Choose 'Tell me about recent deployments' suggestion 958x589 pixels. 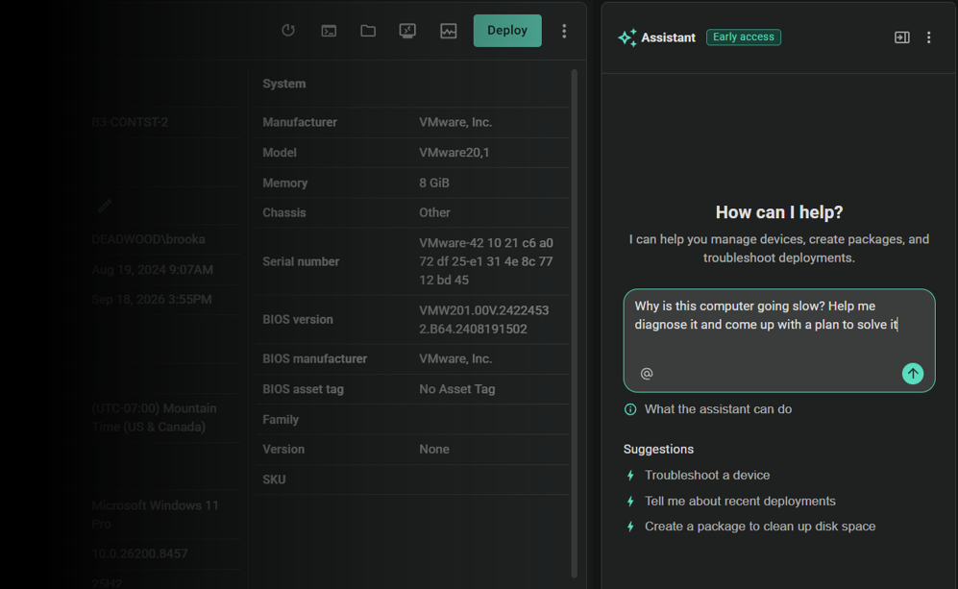point(731,501)
